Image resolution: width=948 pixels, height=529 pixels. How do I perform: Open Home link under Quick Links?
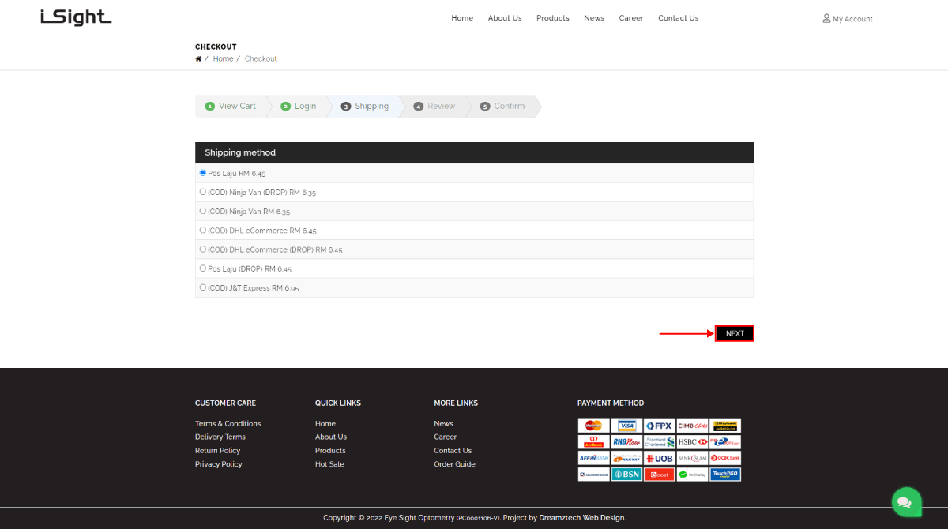pyautogui.click(x=325, y=424)
